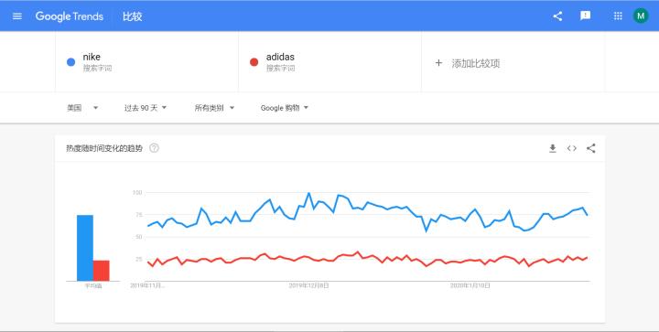The width and height of the screenshot is (659, 332).
Task: Click the blue nike color dot
Action: point(71,62)
